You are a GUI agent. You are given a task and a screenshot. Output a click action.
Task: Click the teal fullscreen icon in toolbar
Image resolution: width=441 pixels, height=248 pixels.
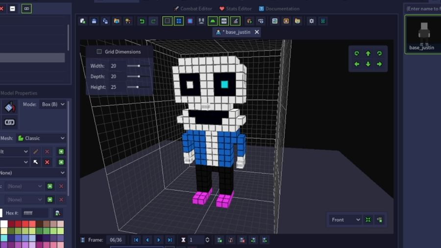pos(323,21)
